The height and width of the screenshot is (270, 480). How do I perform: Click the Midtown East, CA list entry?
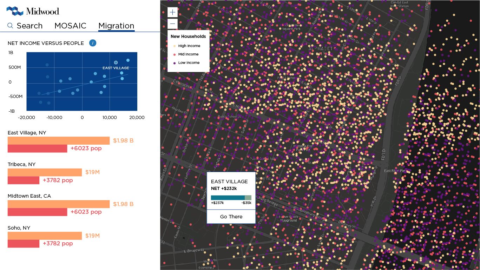coord(29,196)
